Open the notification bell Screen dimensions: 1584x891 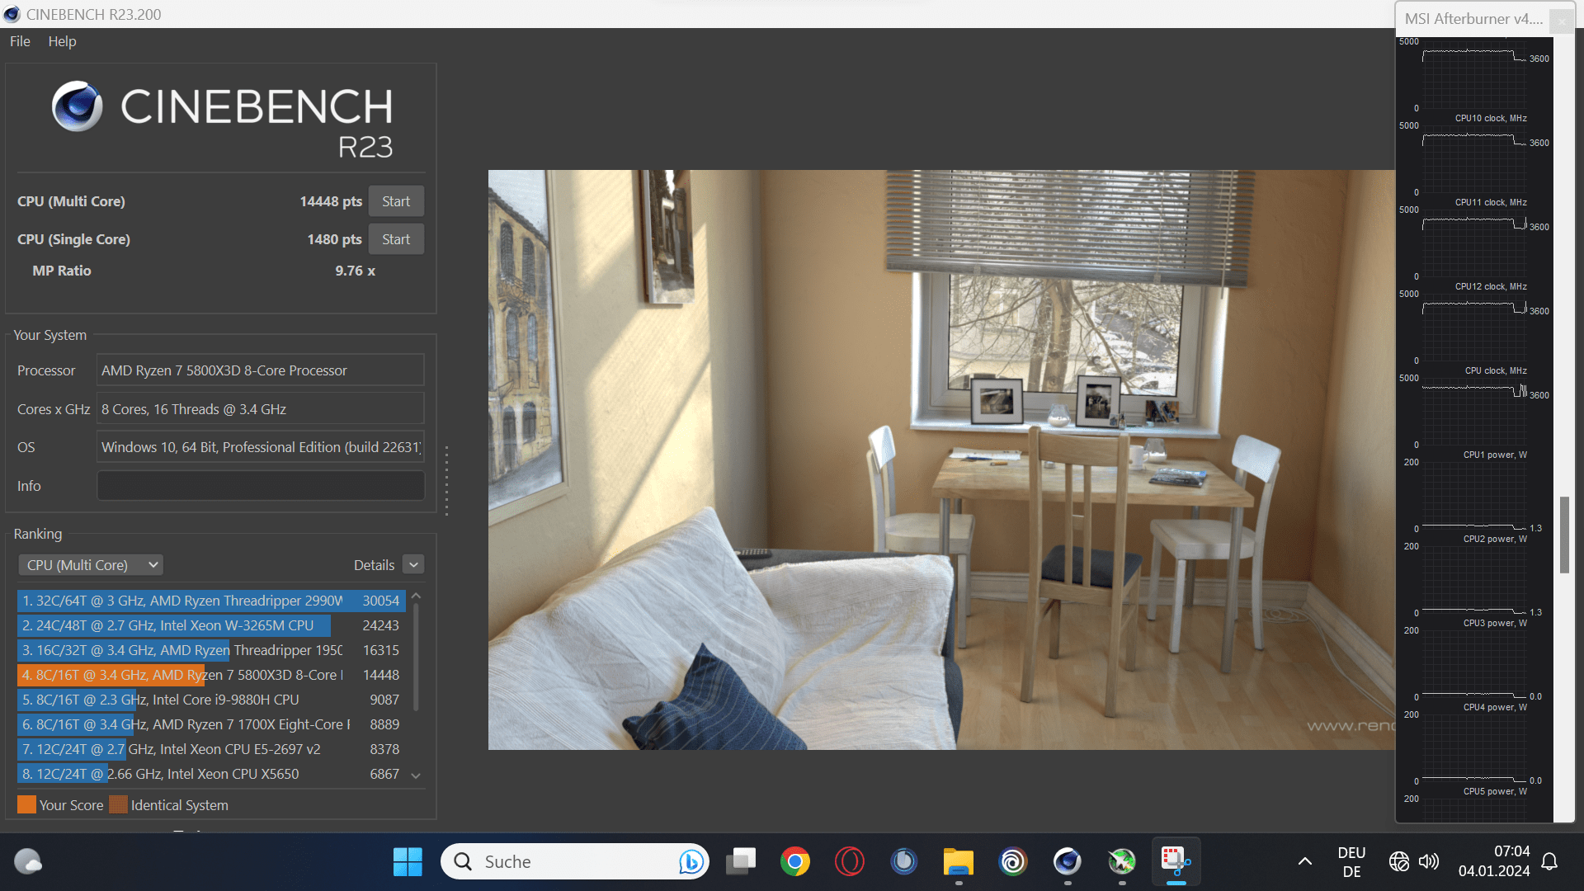[1549, 861]
